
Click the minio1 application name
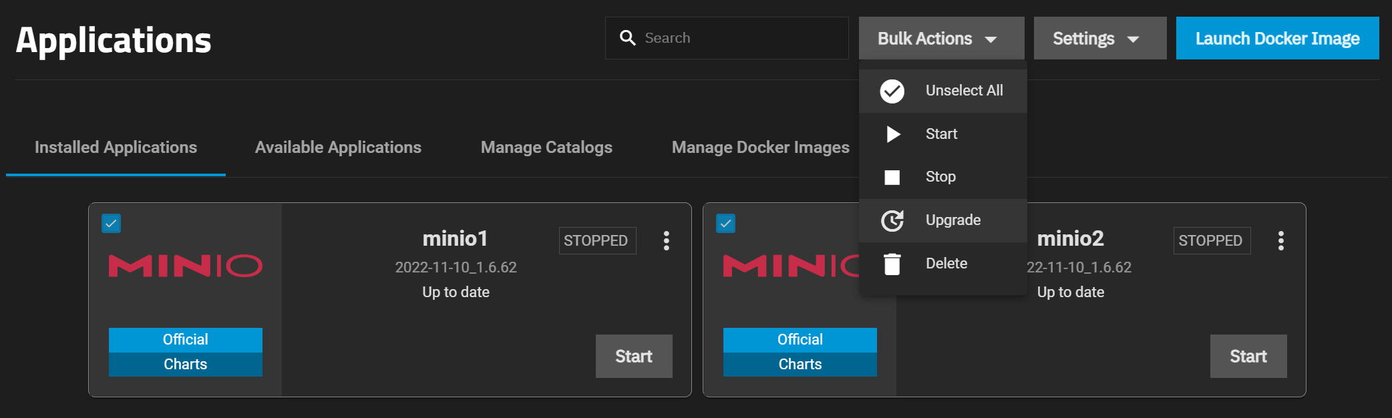click(x=456, y=238)
